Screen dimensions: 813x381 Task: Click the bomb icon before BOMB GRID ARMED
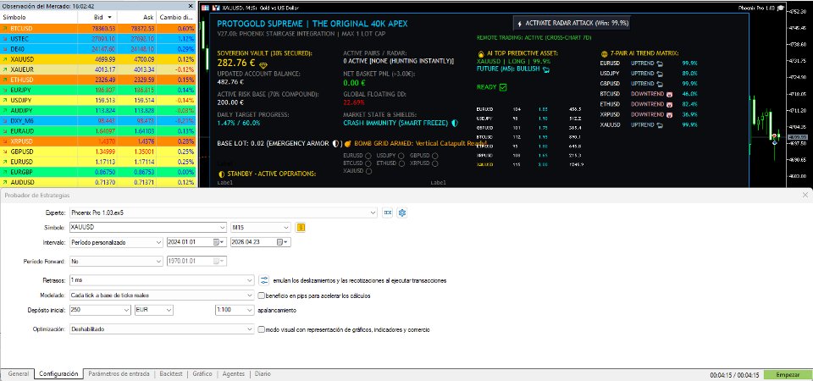(x=348, y=143)
